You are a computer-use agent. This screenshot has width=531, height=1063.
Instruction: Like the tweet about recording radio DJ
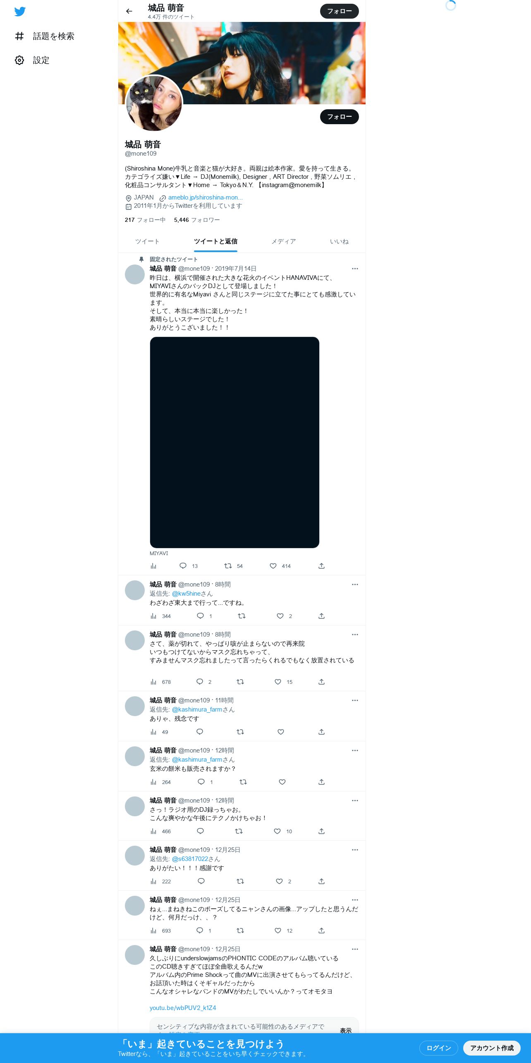point(277,831)
